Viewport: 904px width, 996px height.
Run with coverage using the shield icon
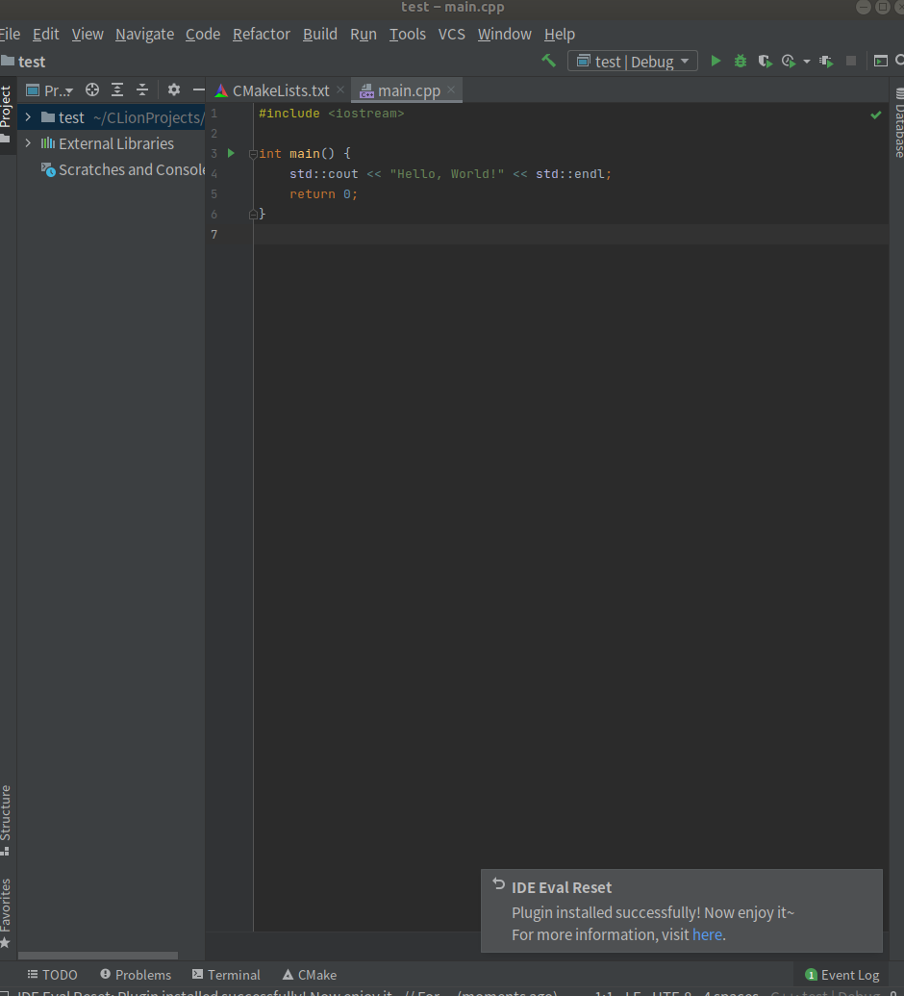(765, 61)
